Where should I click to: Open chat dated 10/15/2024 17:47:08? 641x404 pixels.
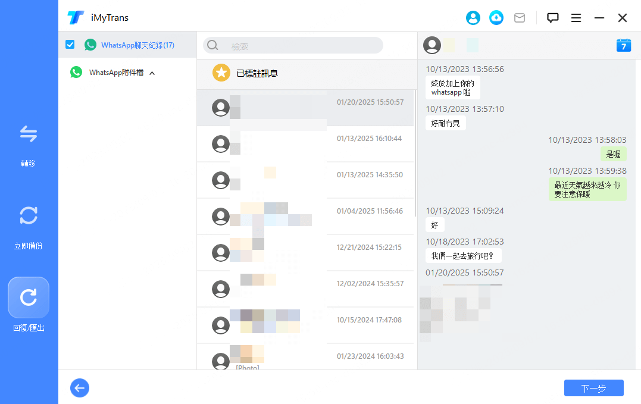tap(305, 325)
